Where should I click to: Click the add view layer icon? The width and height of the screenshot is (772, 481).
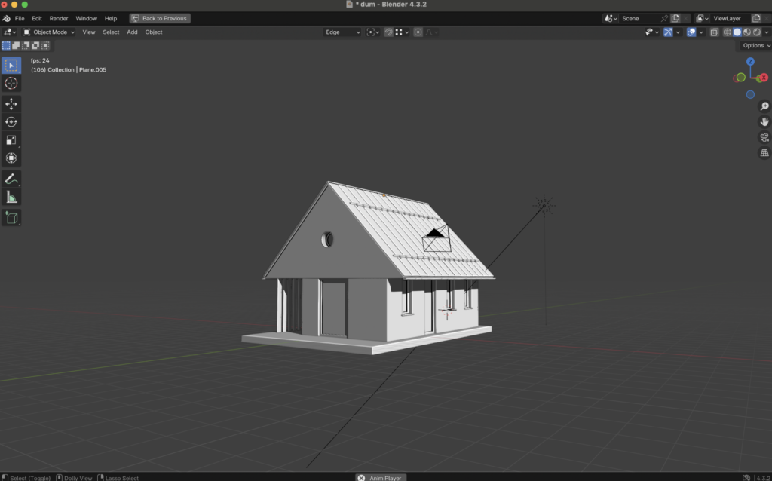(756, 18)
